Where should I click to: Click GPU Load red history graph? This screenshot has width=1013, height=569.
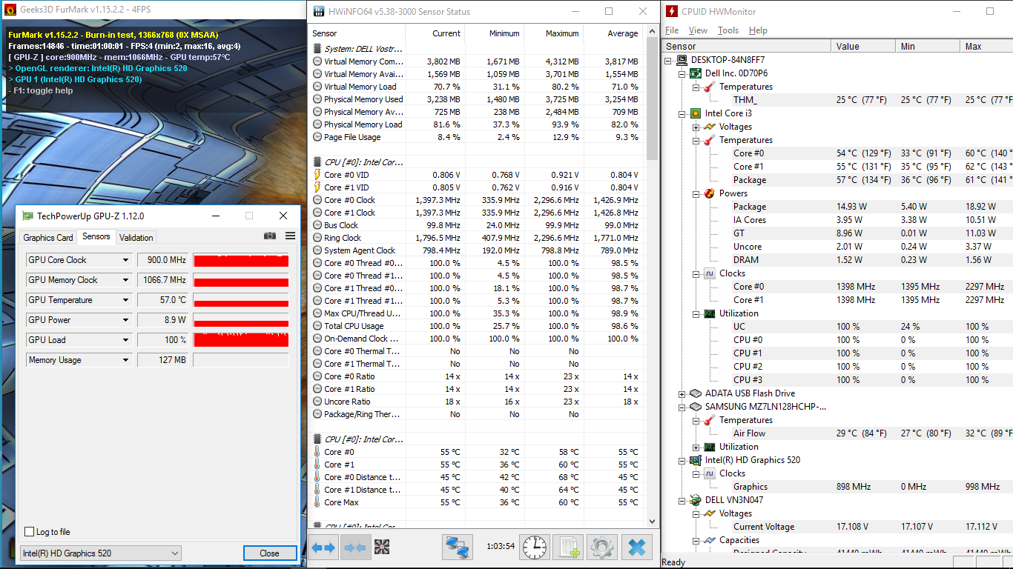[241, 340]
